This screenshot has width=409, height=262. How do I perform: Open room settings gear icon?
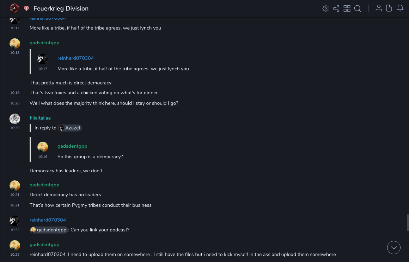click(326, 8)
